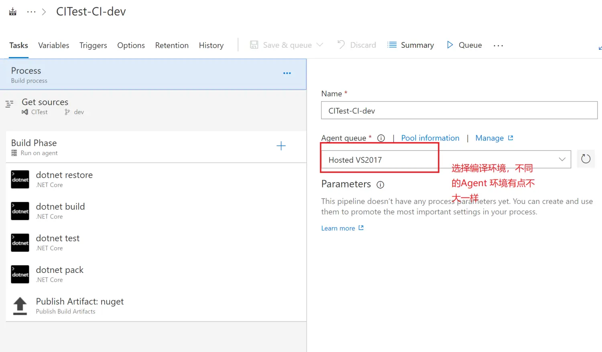Click the Name input field
Viewport: 602px width, 352px height.
[459, 110]
